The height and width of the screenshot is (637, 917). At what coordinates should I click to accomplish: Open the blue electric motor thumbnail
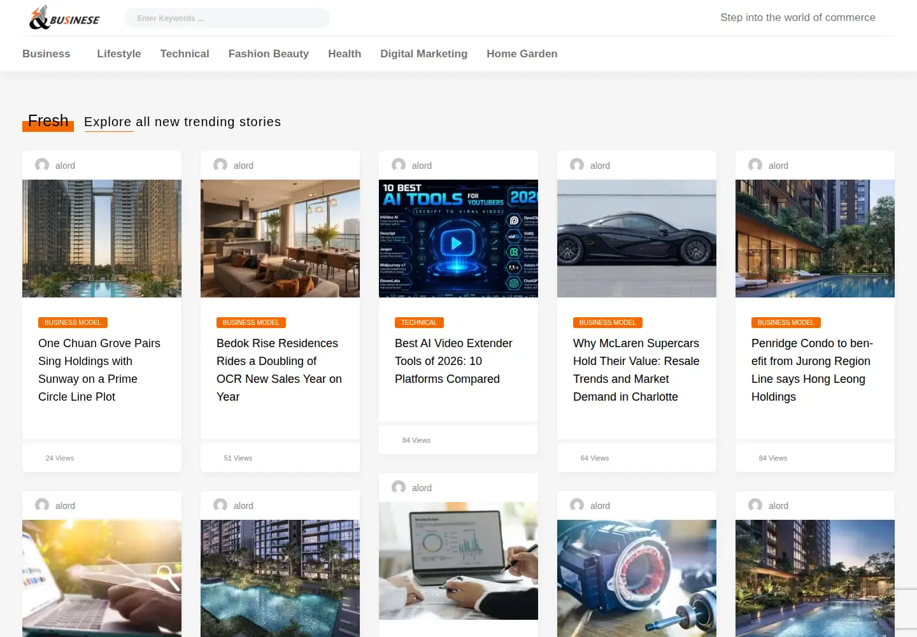point(637,578)
